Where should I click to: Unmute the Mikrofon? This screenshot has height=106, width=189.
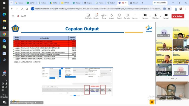coord(156,16)
